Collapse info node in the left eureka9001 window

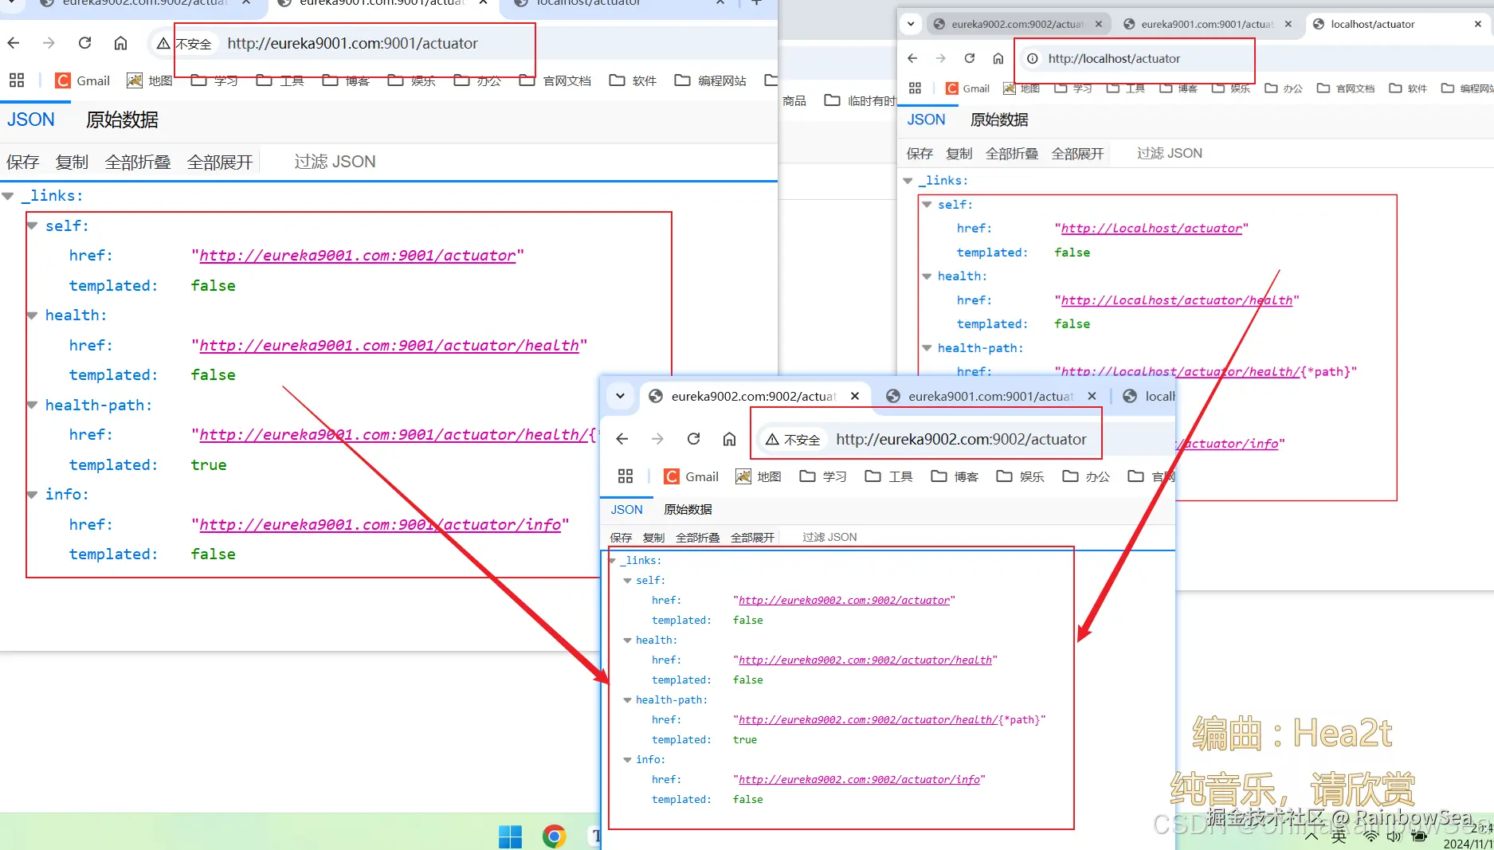pos(32,495)
